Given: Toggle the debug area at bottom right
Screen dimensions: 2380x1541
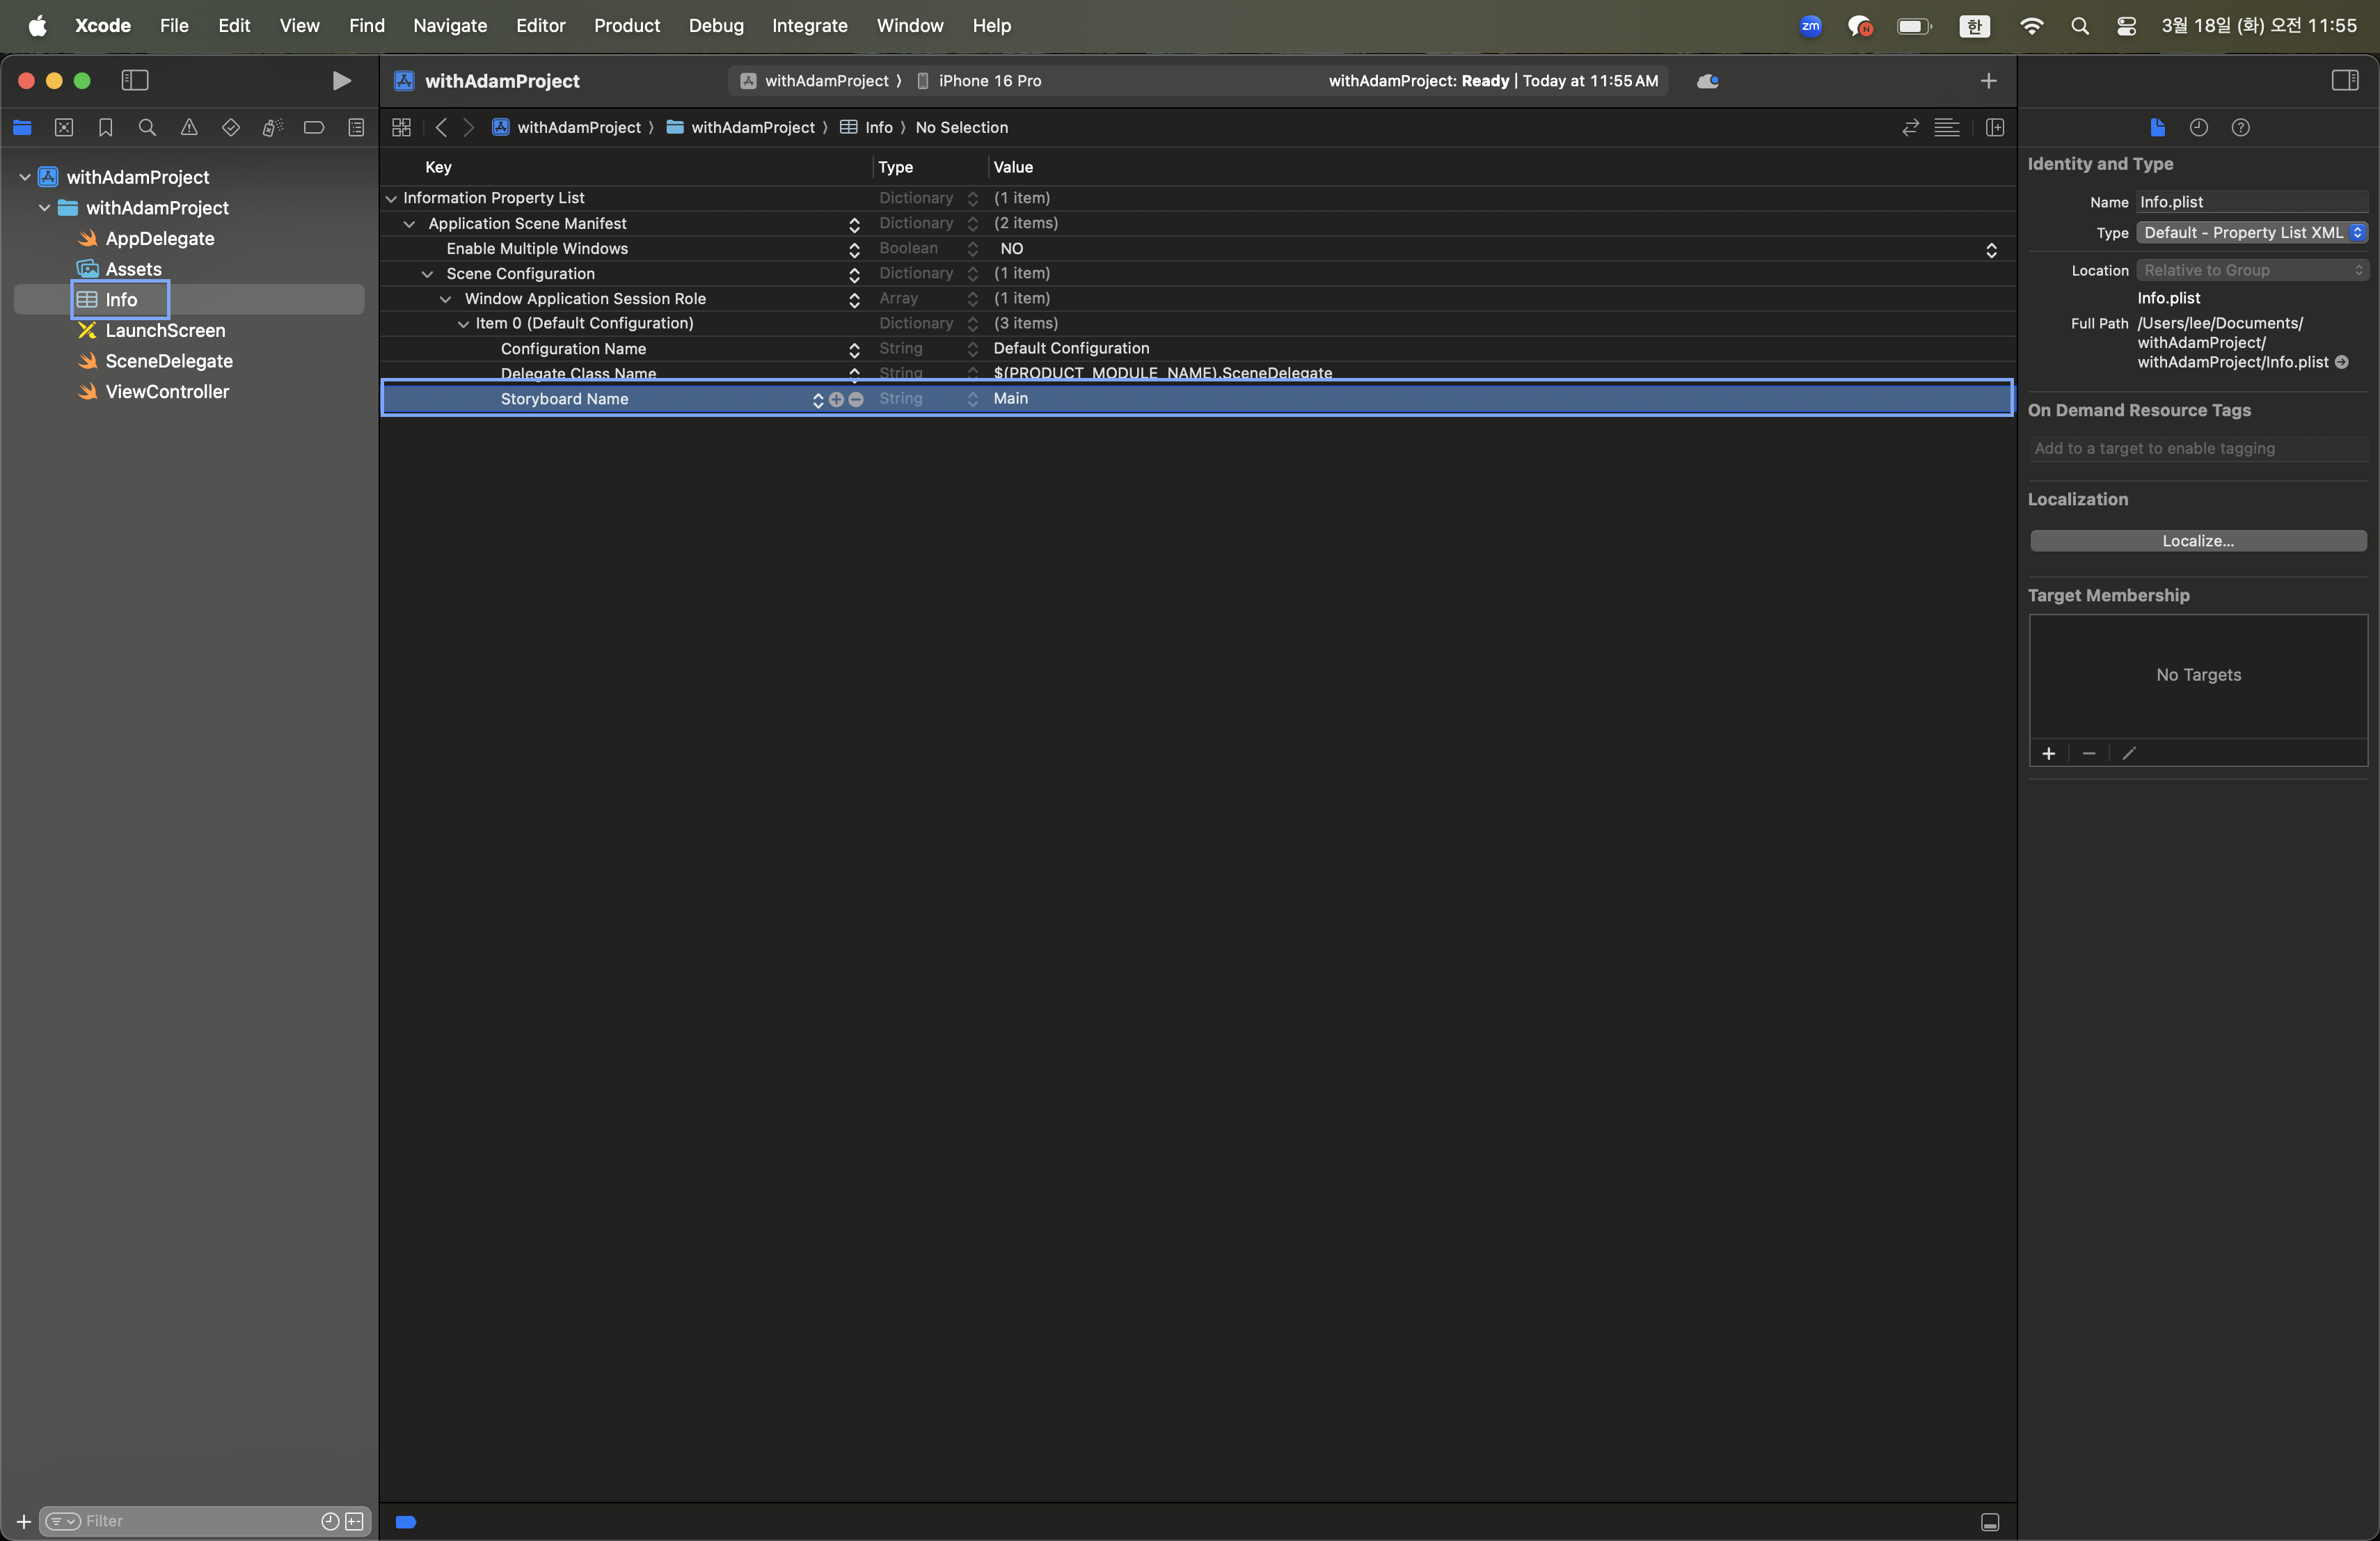Looking at the screenshot, I should (1990, 1521).
